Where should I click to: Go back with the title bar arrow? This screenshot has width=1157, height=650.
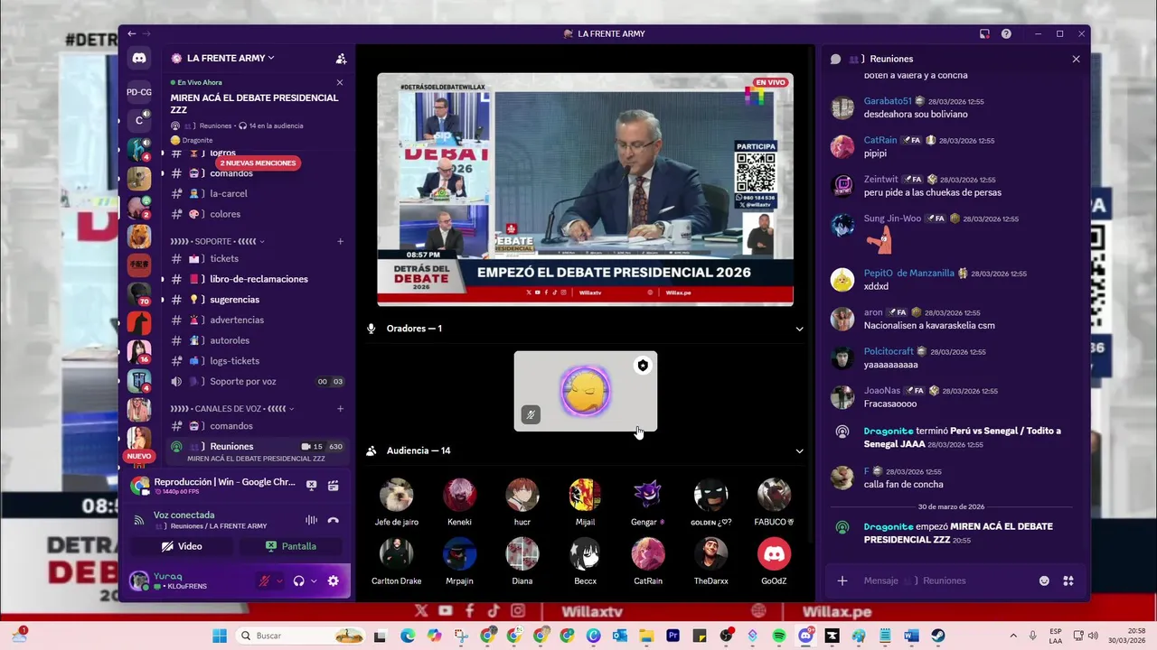point(132,33)
